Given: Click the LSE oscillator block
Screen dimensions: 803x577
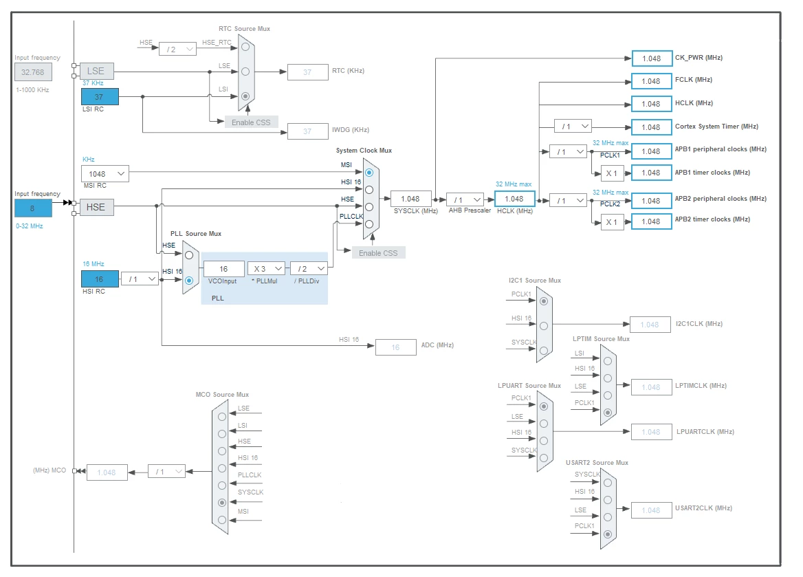Looking at the screenshot, I should 96,72.
